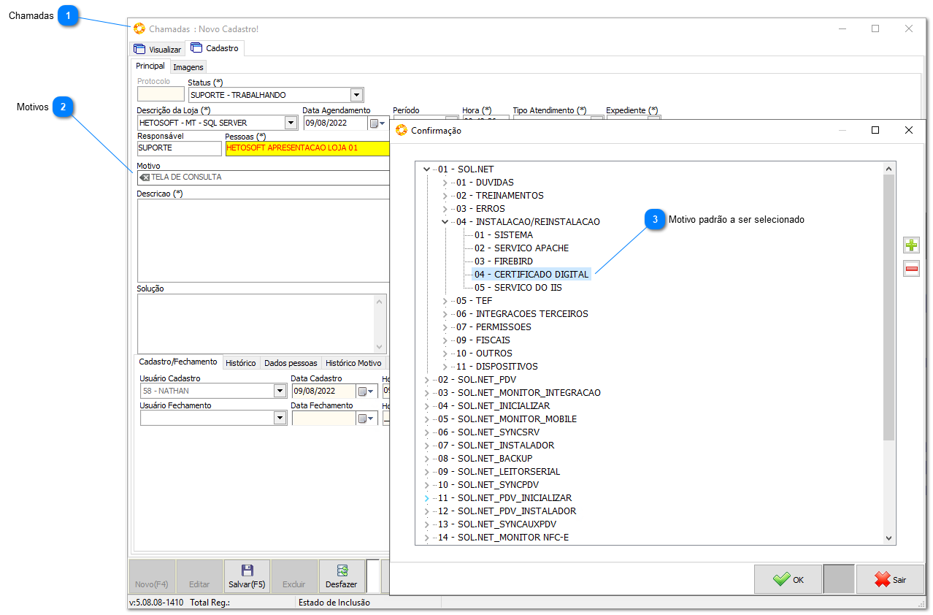
Task: Clear the Motivo field using the X icon
Action: pos(145,177)
